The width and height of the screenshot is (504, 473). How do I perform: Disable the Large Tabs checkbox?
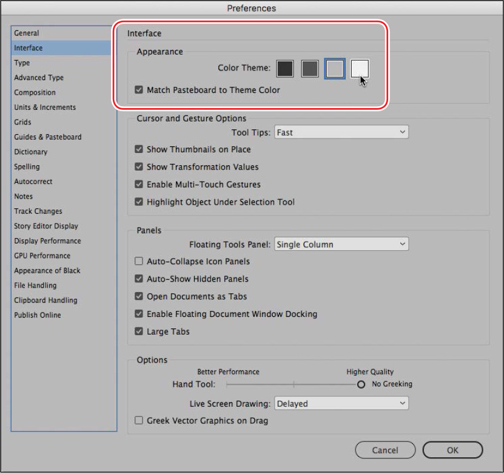tap(139, 332)
